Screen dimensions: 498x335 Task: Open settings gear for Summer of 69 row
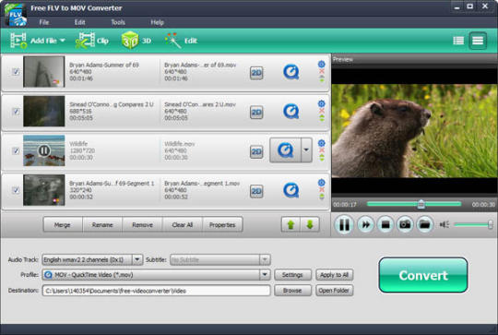coord(322,65)
